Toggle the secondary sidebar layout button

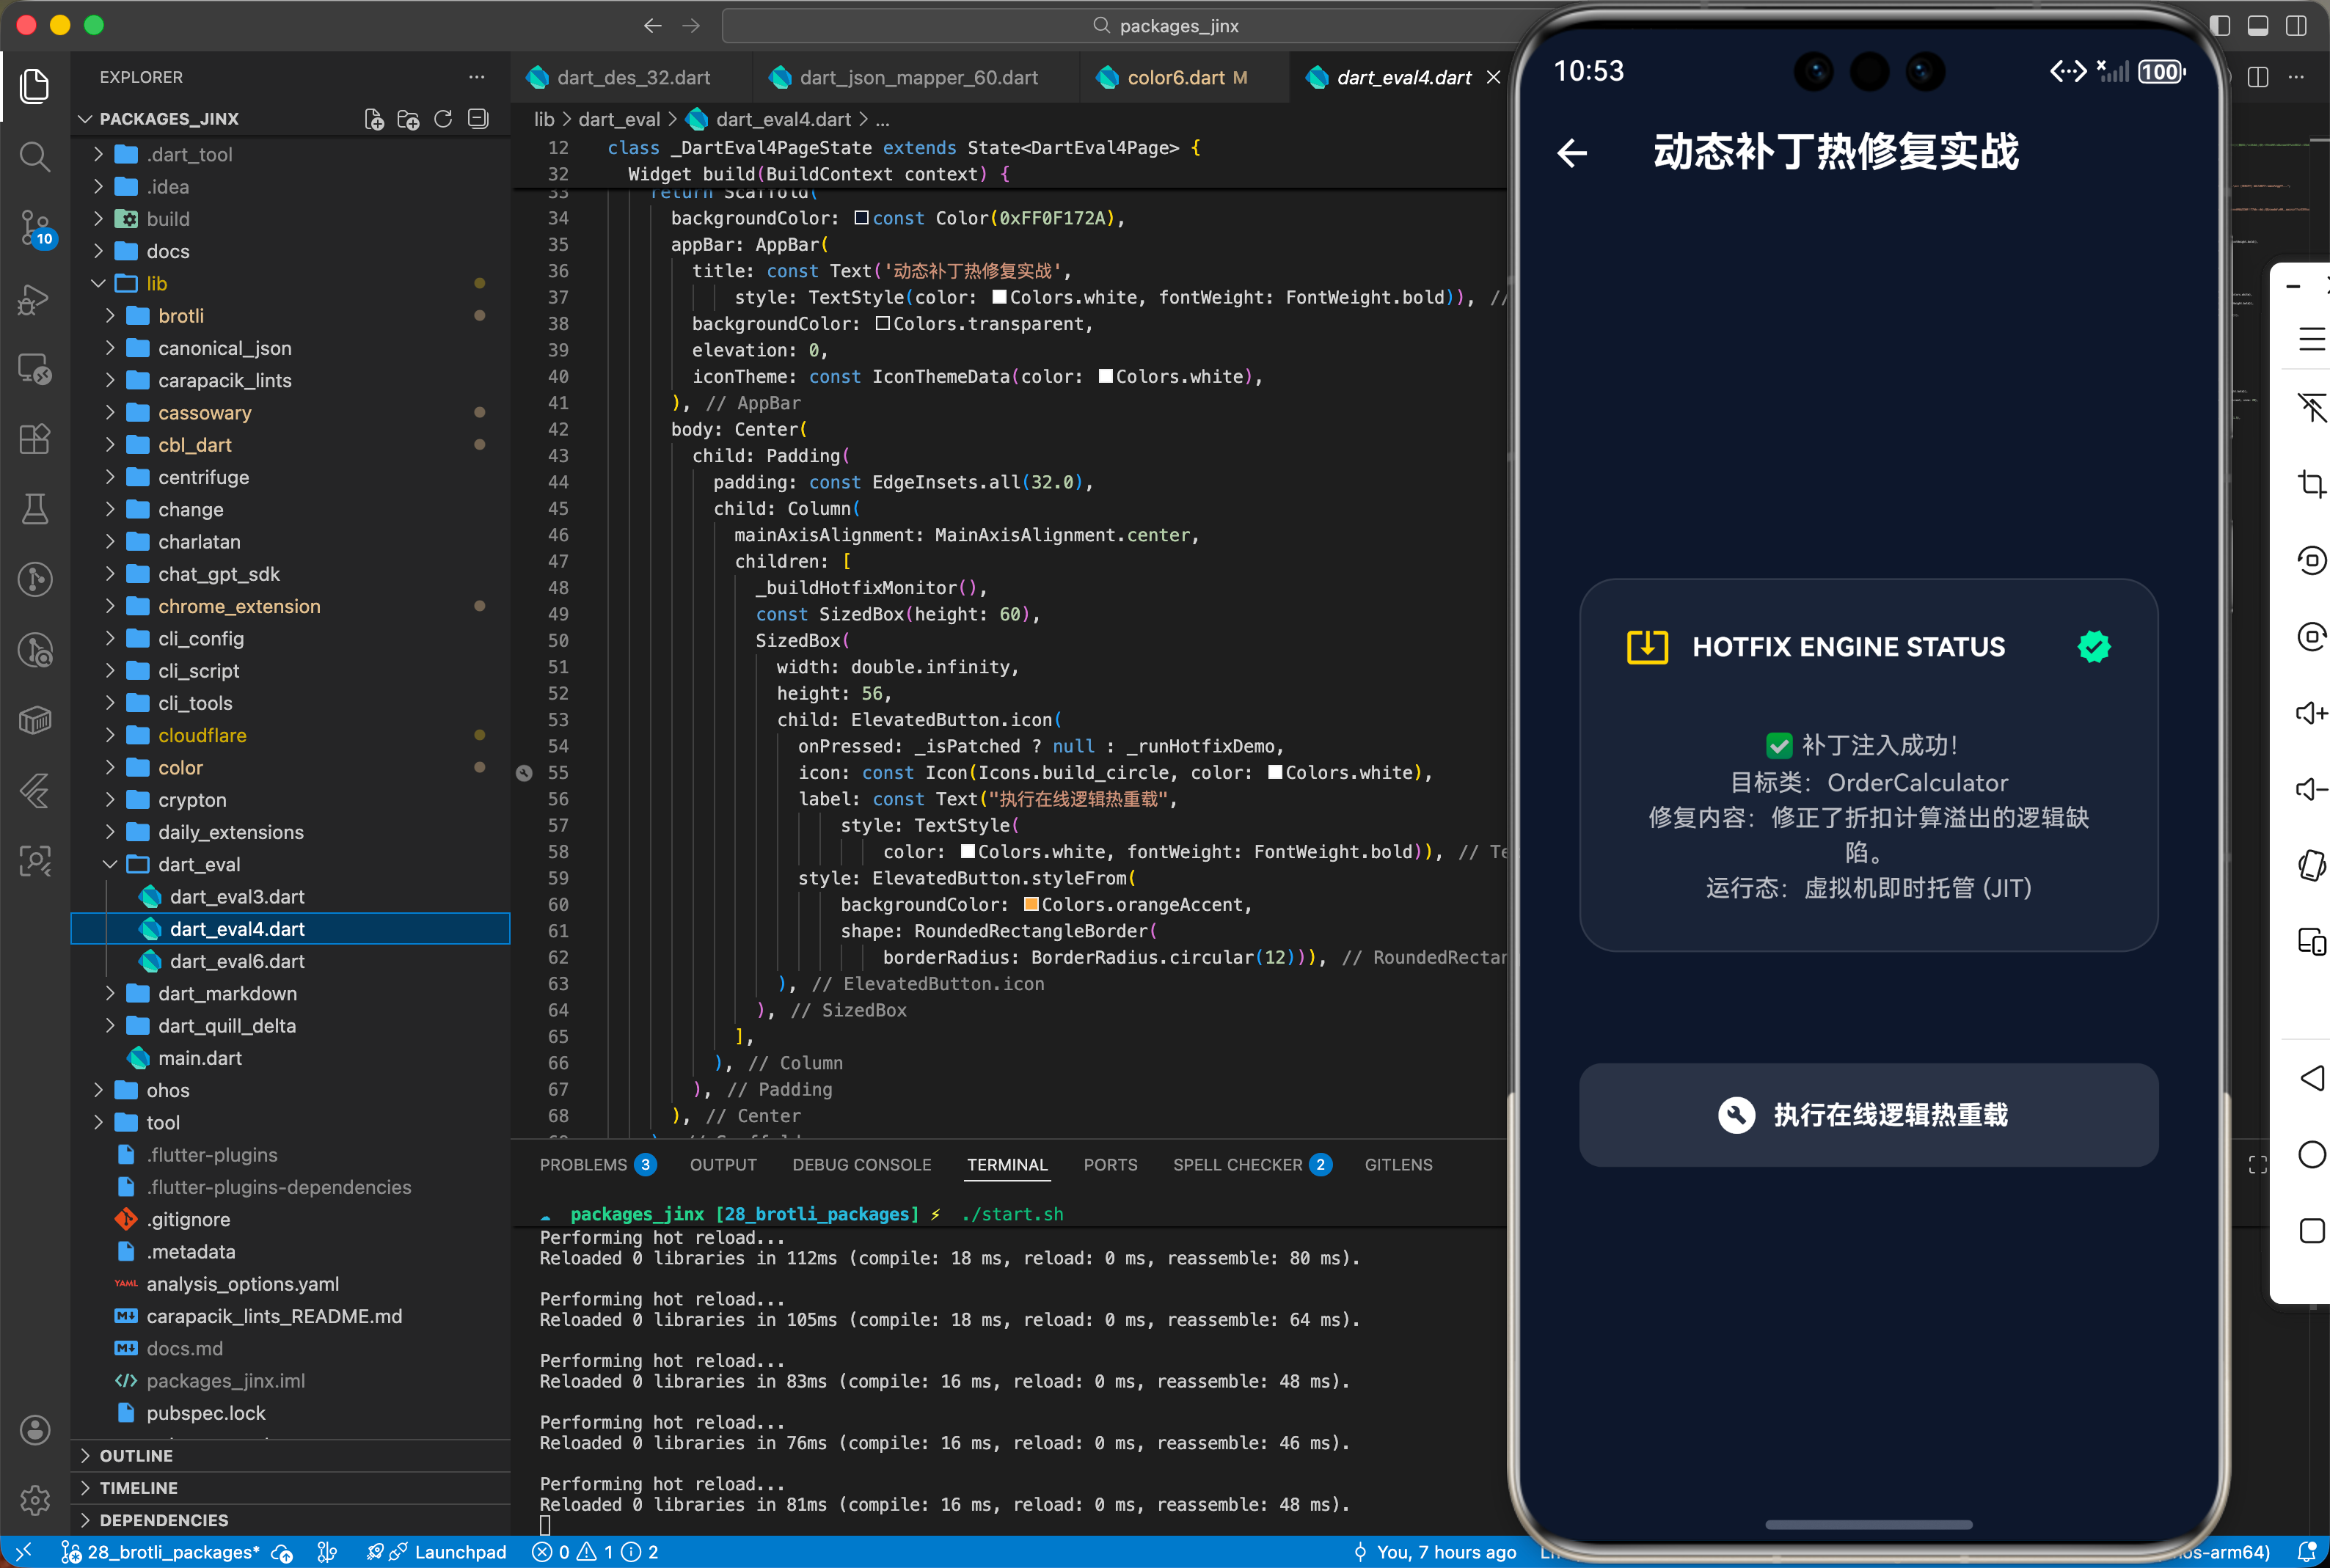2296,26
